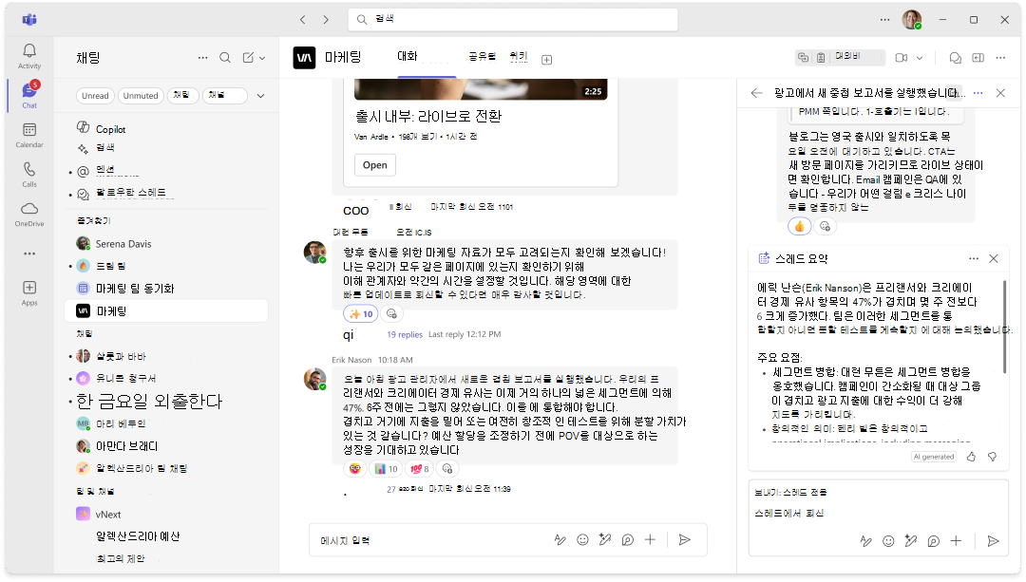Click the back navigation arrow in the title bar
Image resolution: width=1026 pixels, height=582 pixels.
303,20
